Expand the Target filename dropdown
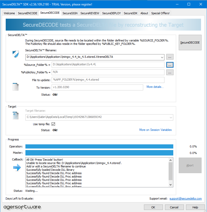Screen dimensions: 207x212 tap(171, 117)
